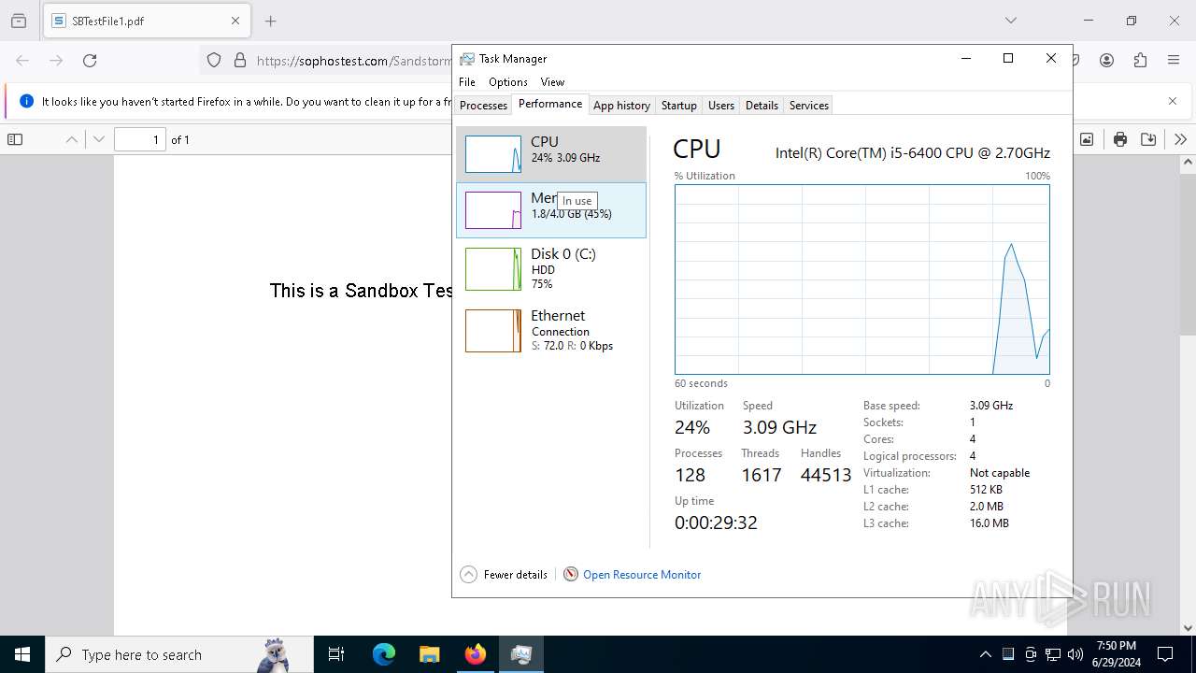Click Base speed value 3.09 GHz
This screenshot has width=1196, height=673.
(990, 406)
